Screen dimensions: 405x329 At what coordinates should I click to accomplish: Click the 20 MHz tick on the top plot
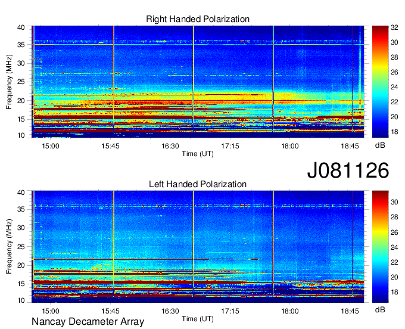point(21,101)
